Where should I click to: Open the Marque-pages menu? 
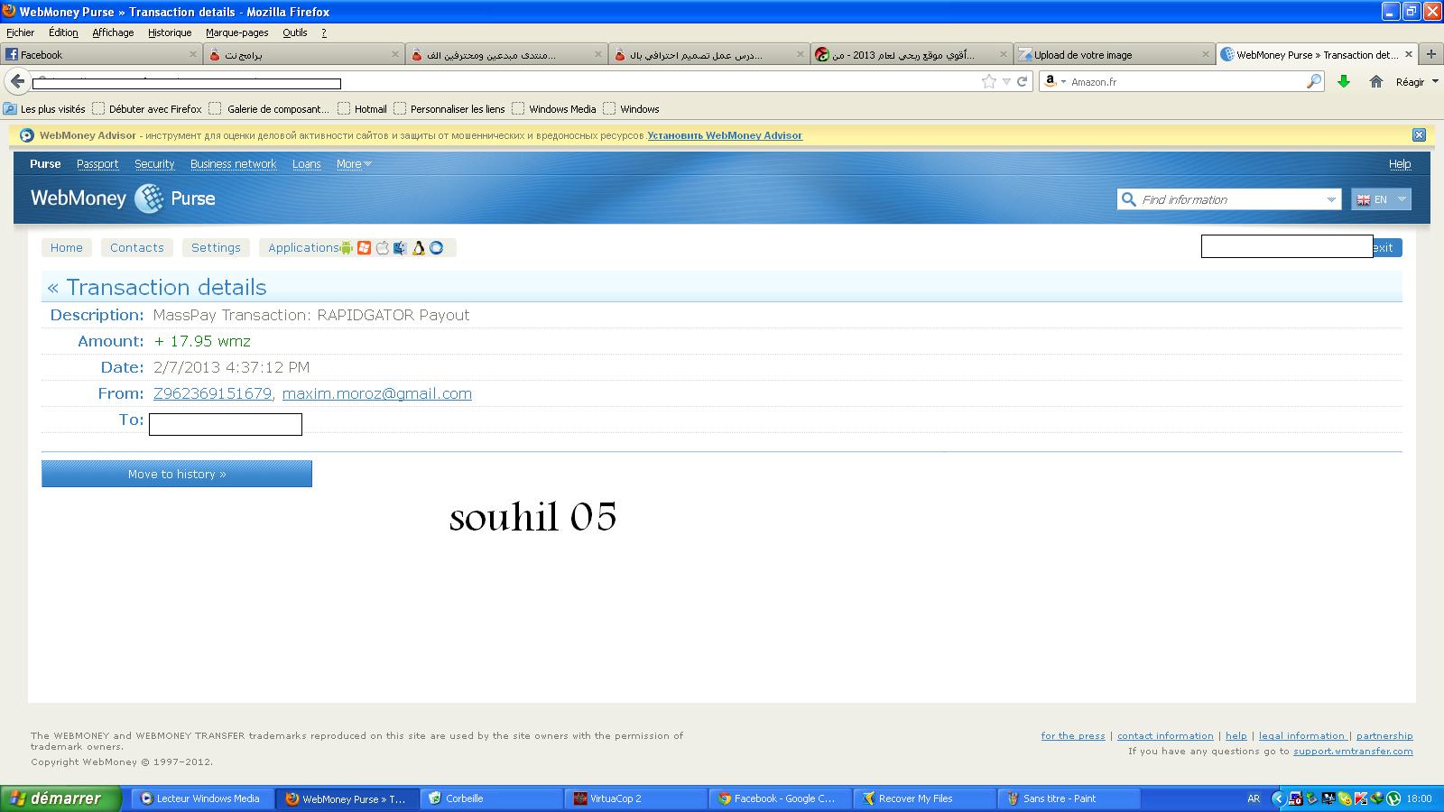coord(236,32)
